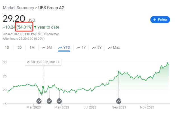Select the 5D time range tab
Viewport: 179px width, 113px height.
[x=20, y=48]
